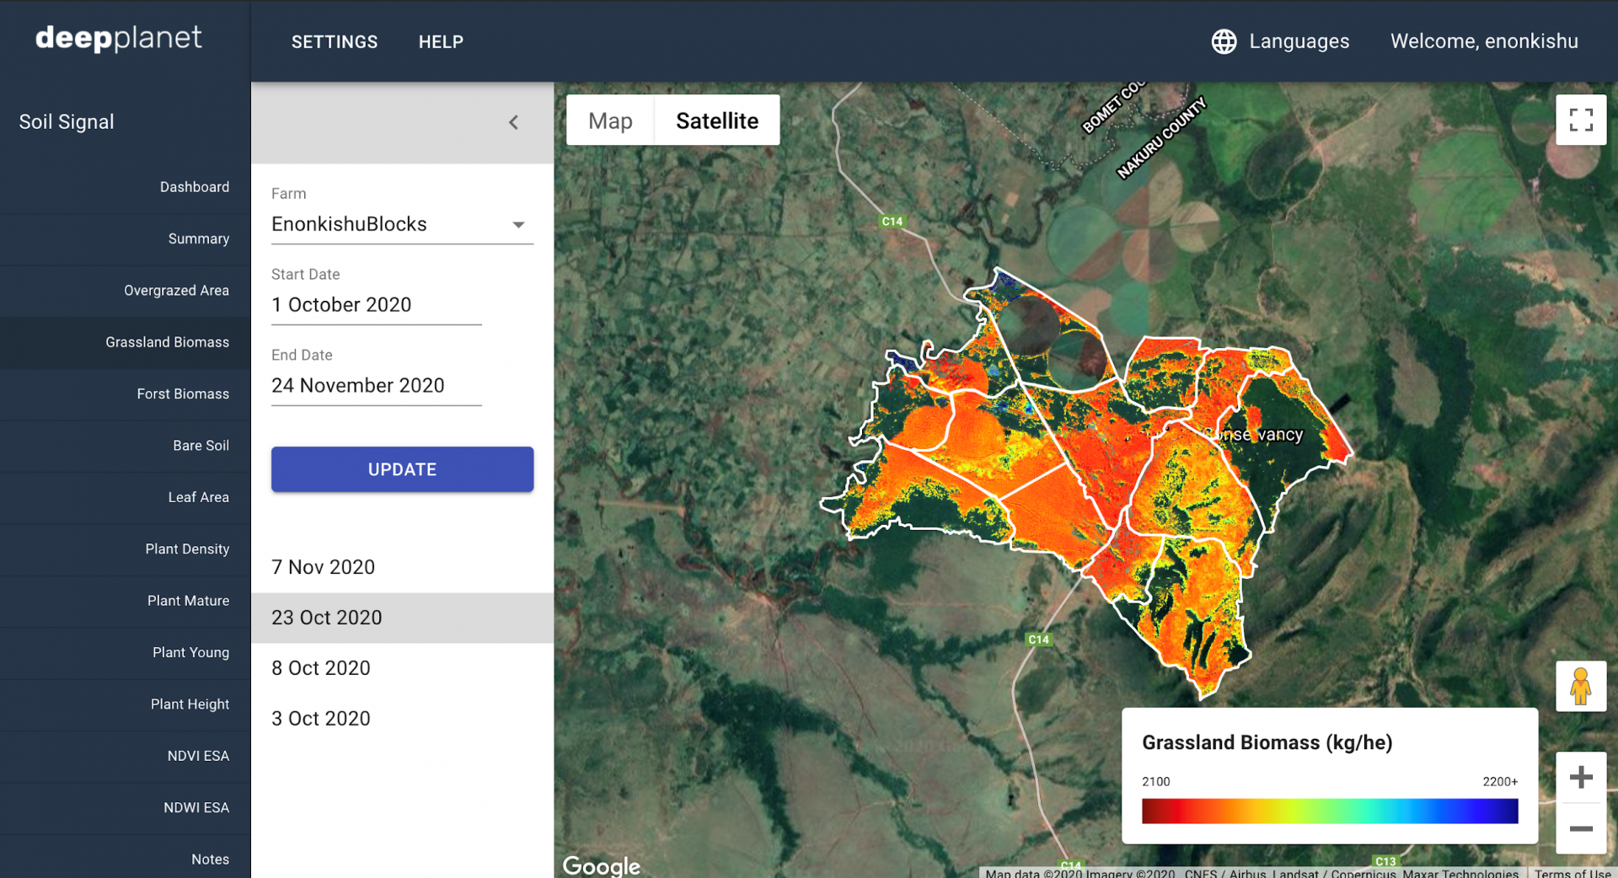
Task: Select the 8 Oct 2020 date entry
Action: coord(402,668)
